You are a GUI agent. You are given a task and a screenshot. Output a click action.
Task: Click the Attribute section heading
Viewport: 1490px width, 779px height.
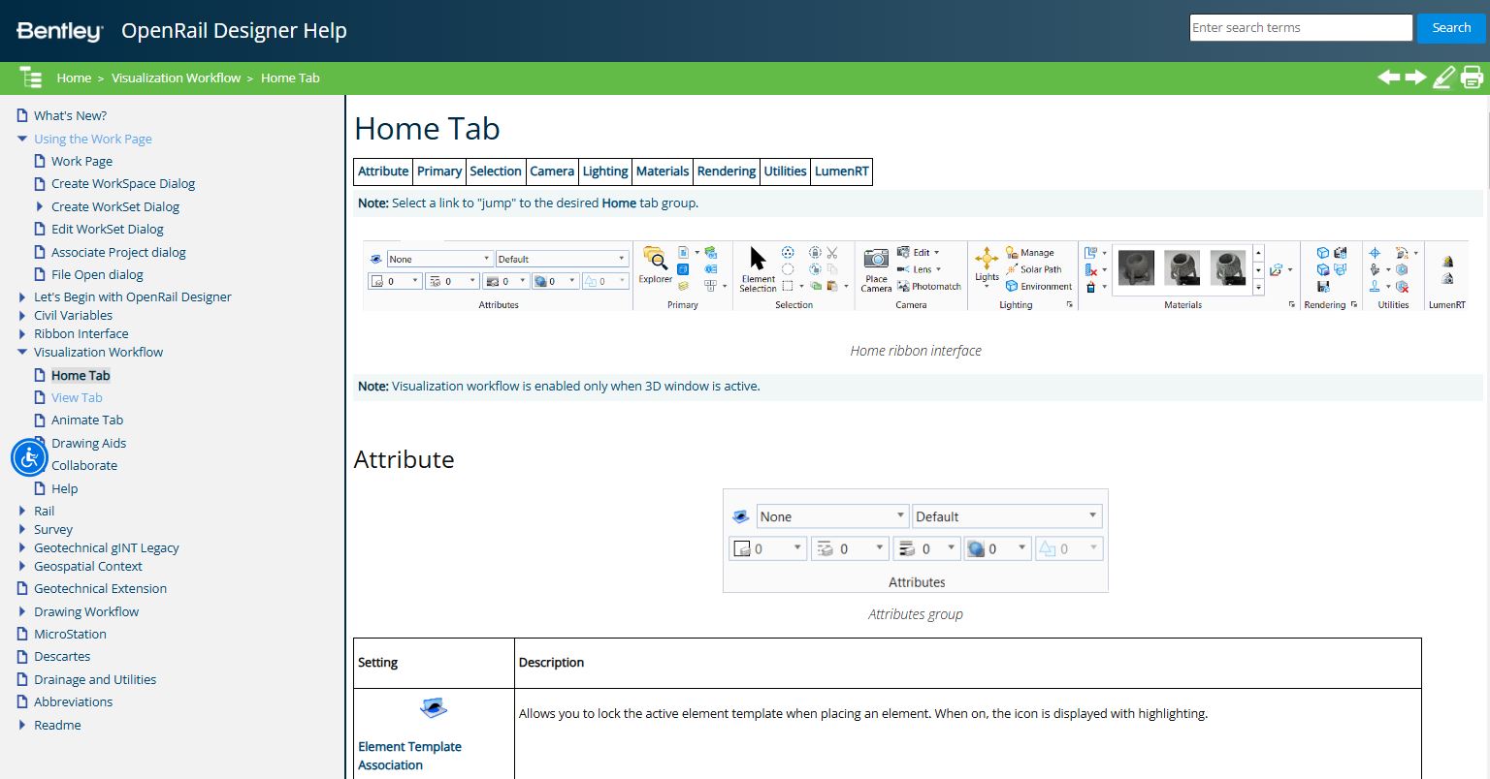tap(404, 459)
